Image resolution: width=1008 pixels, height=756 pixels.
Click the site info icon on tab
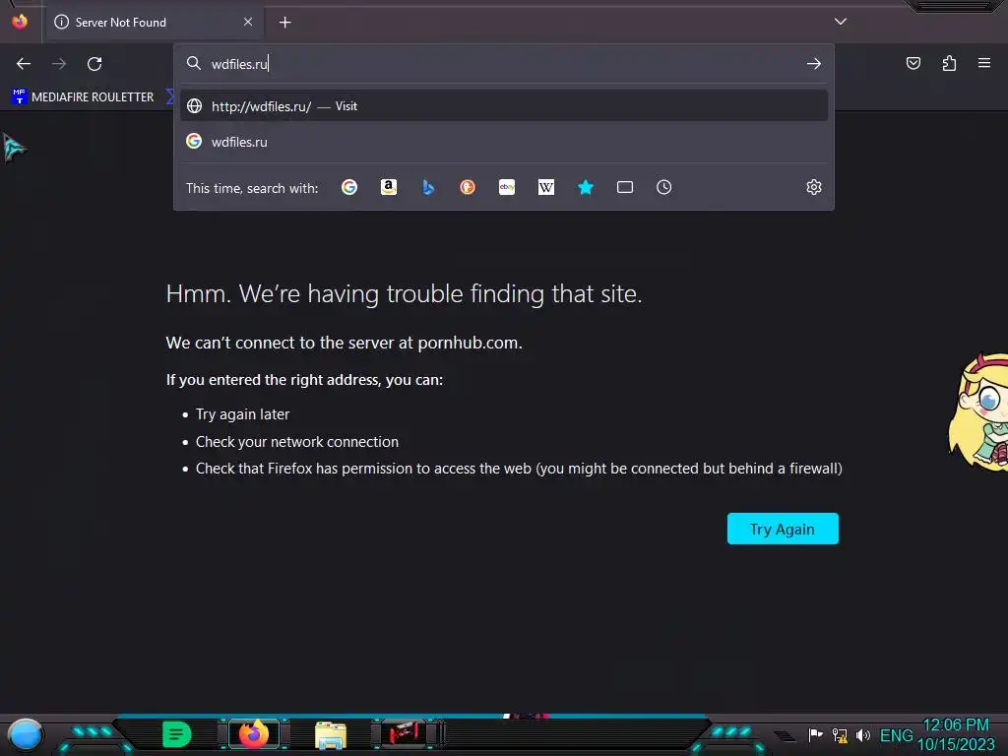62,22
